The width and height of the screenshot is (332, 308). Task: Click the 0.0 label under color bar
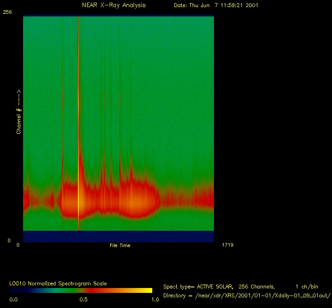tap(13, 300)
